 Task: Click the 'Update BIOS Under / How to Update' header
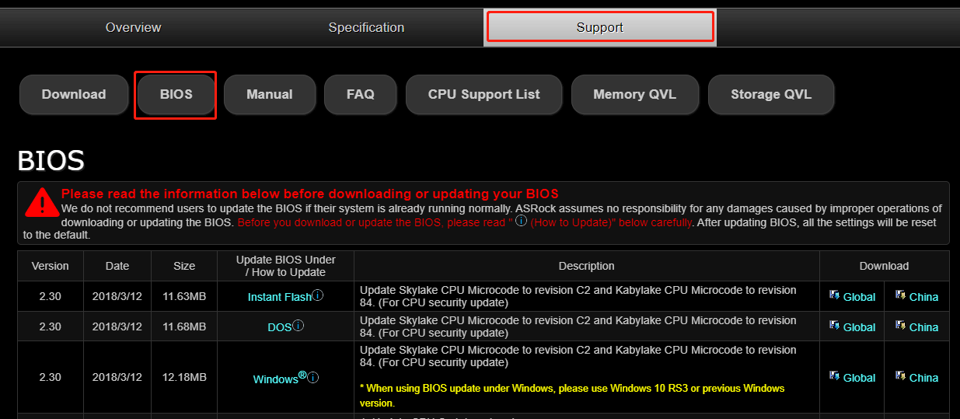point(286,266)
